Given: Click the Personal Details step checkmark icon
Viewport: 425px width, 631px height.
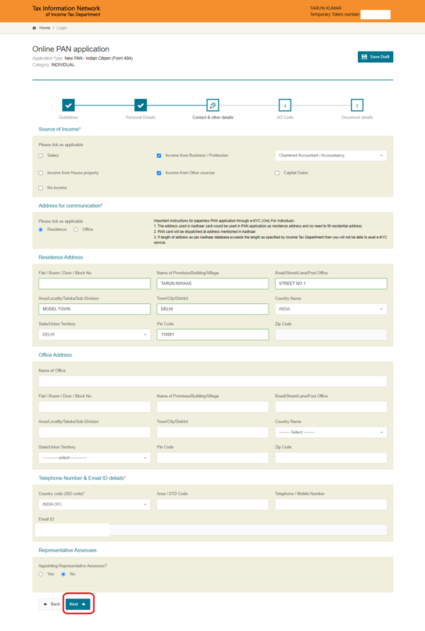Looking at the screenshot, I should tap(140, 105).
